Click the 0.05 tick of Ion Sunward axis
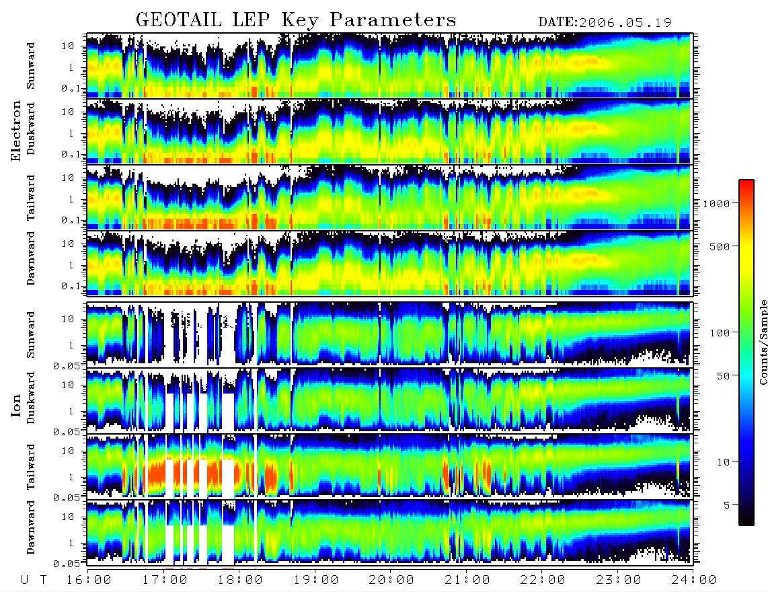The width and height of the screenshot is (768, 592). tap(66, 365)
